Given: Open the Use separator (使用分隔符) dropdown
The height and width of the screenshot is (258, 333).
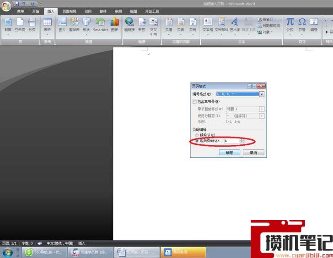Looking at the screenshot, I should [262, 116].
